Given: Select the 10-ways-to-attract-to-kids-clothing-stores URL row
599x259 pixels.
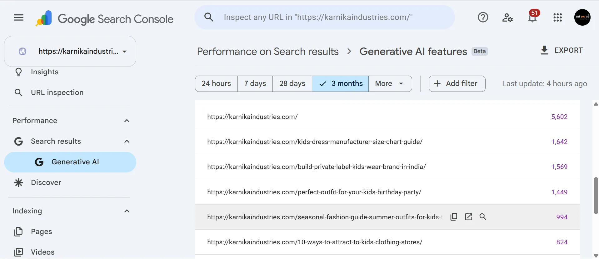Looking at the screenshot, I should coord(387,242).
